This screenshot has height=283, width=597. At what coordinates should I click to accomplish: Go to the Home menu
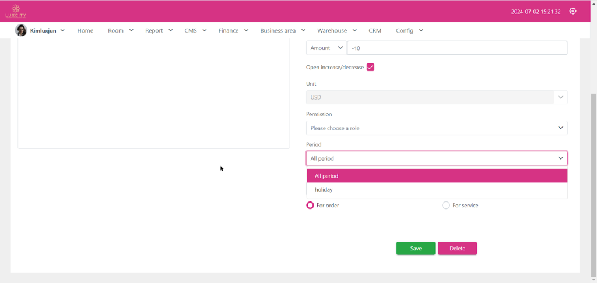pos(85,30)
